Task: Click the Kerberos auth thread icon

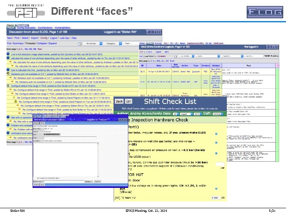Action: click(8, 74)
